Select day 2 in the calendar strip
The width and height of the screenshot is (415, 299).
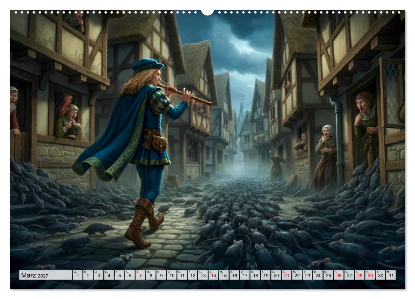[88, 275]
